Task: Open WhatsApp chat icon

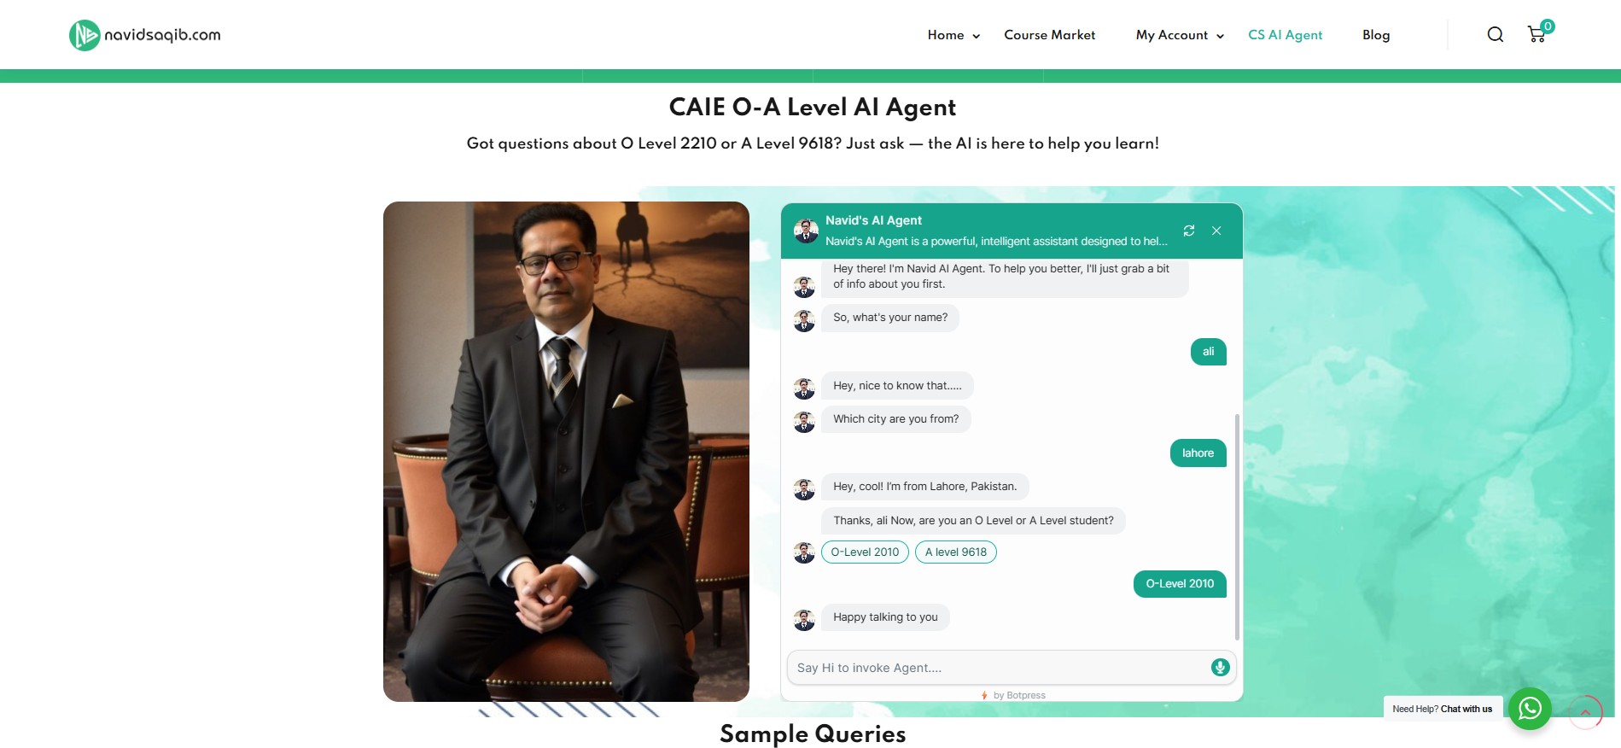Action: (1530, 709)
